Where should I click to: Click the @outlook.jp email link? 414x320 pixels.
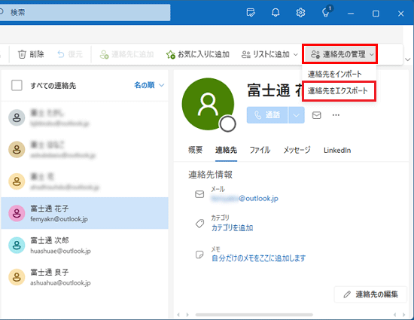click(x=245, y=198)
